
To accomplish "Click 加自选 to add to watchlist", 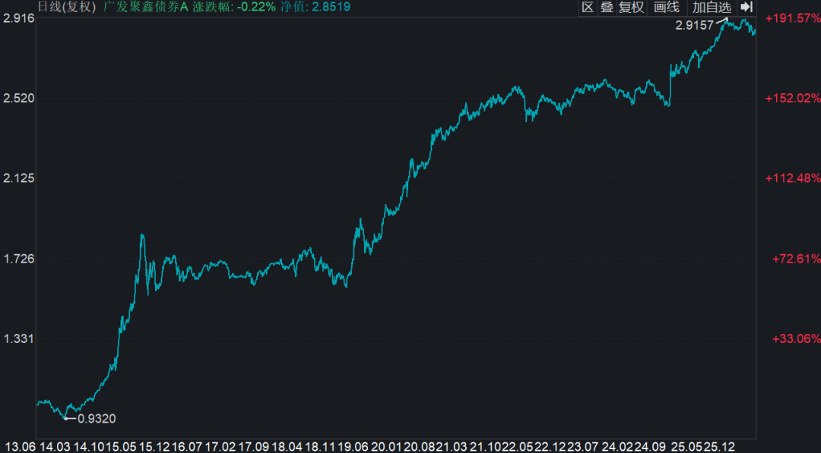I will click(x=711, y=8).
